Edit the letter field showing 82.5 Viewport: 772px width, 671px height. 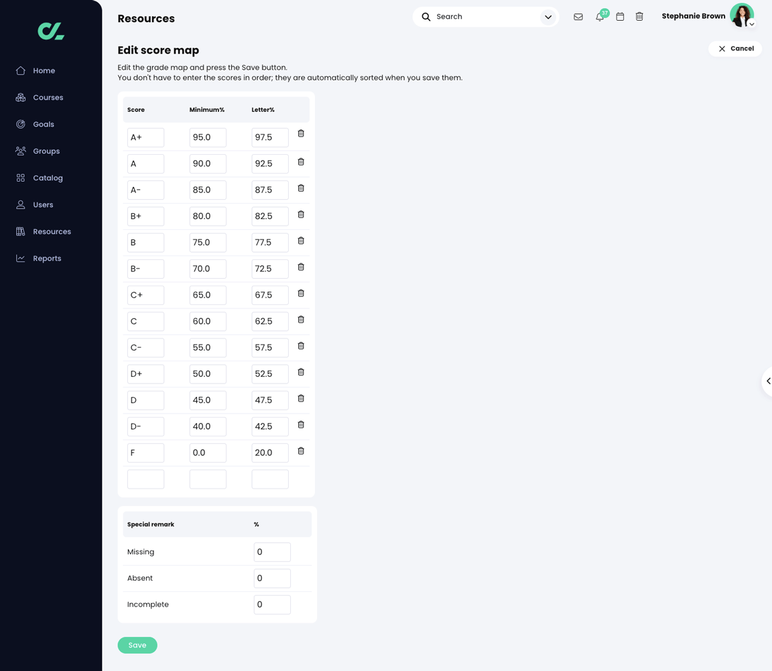pyautogui.click(x=270, y=217)
